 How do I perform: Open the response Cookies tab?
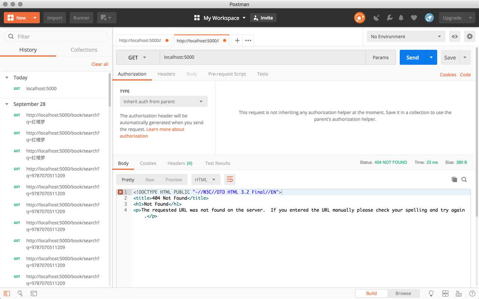148,163
